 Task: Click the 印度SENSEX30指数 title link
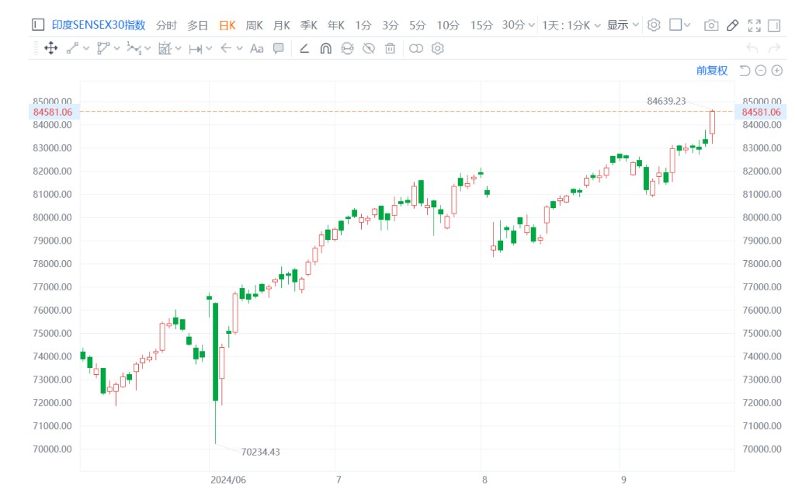(x=99, y=25)
